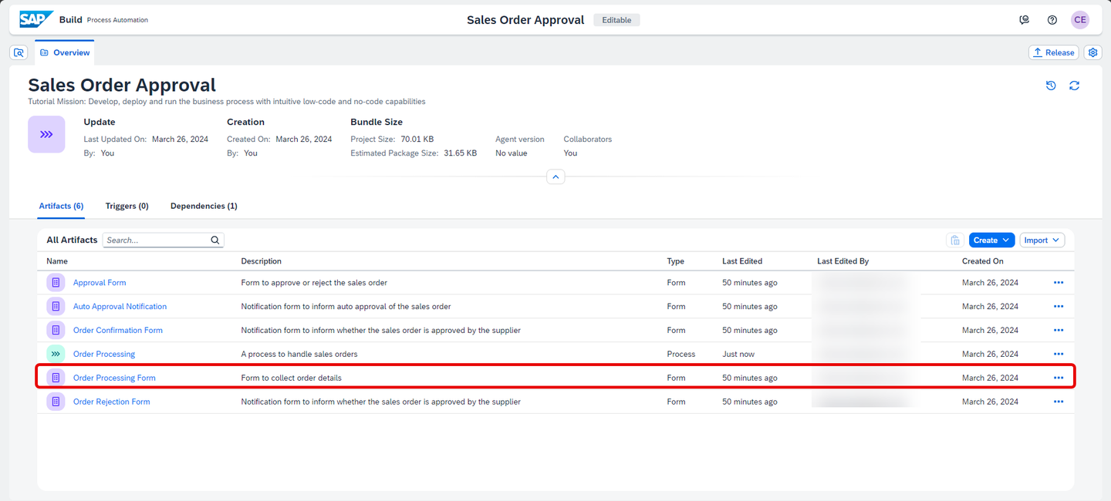Click the 'No value' agent version text
The height and width of the screenshot is (501, 1111).
(512, 153)
